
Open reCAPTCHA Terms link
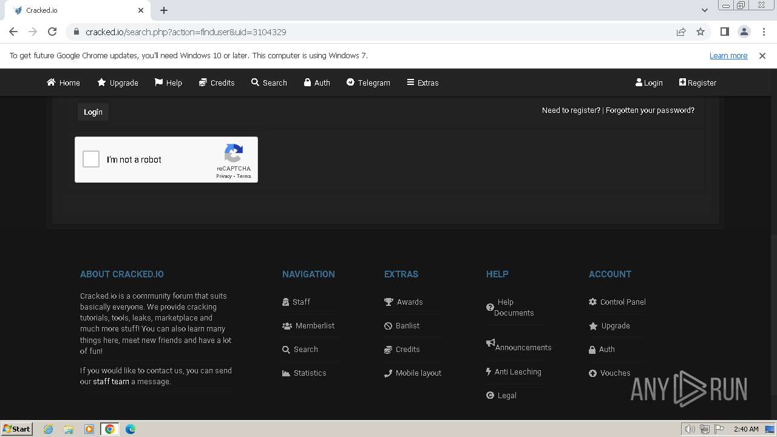(x=244, y=176)
